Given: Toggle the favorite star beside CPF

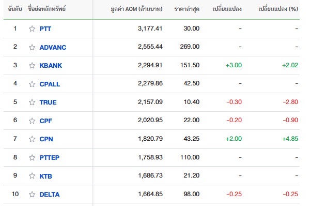Looking at the screenshot, I should pyautogui.click(x=32, y=121).
